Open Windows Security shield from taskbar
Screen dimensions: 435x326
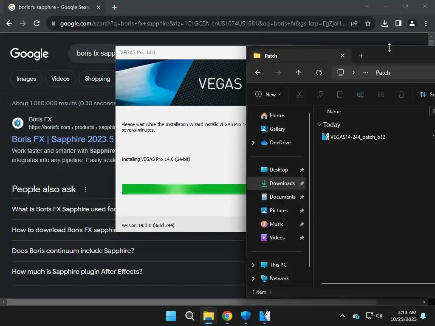tap(246, 316)
